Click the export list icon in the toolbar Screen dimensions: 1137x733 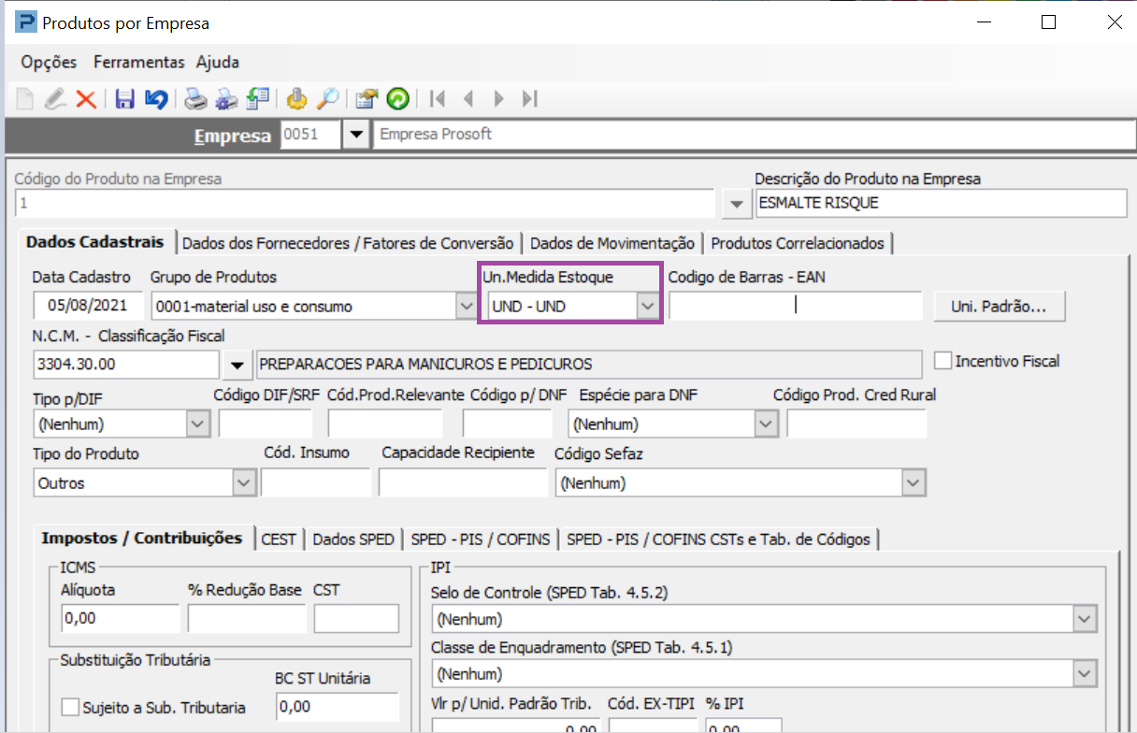(x=258, y=98)
